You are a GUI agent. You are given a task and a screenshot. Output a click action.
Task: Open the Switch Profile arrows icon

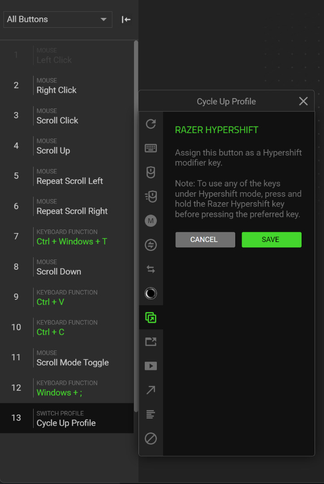coord(151,269)
